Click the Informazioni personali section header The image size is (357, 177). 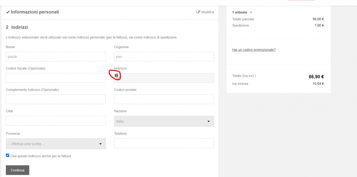(x=35, y=12)
